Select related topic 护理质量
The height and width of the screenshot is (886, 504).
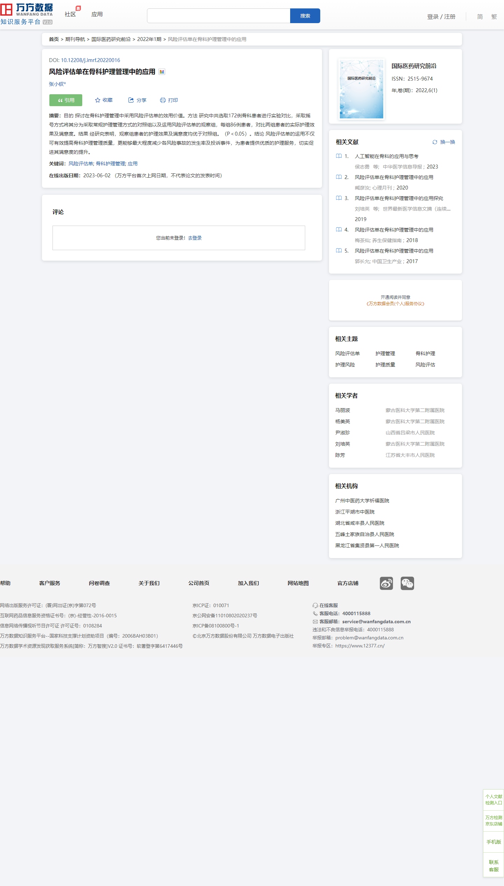(x=385, y=365)
